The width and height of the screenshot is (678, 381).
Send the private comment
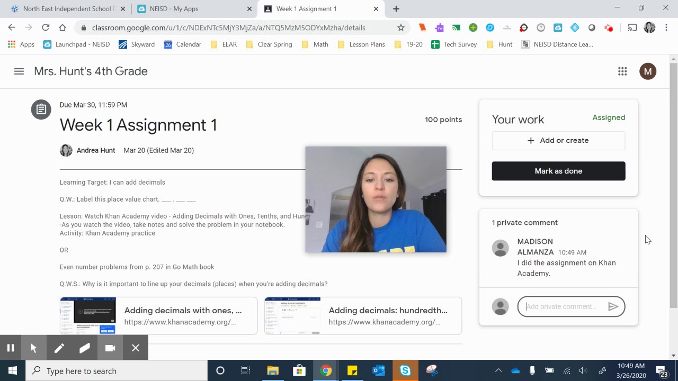click(613, 306)
